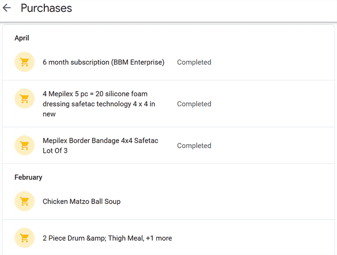This screenshot has height=255, width=337.
Task: Click the February section header
Action: pos(28,177)
